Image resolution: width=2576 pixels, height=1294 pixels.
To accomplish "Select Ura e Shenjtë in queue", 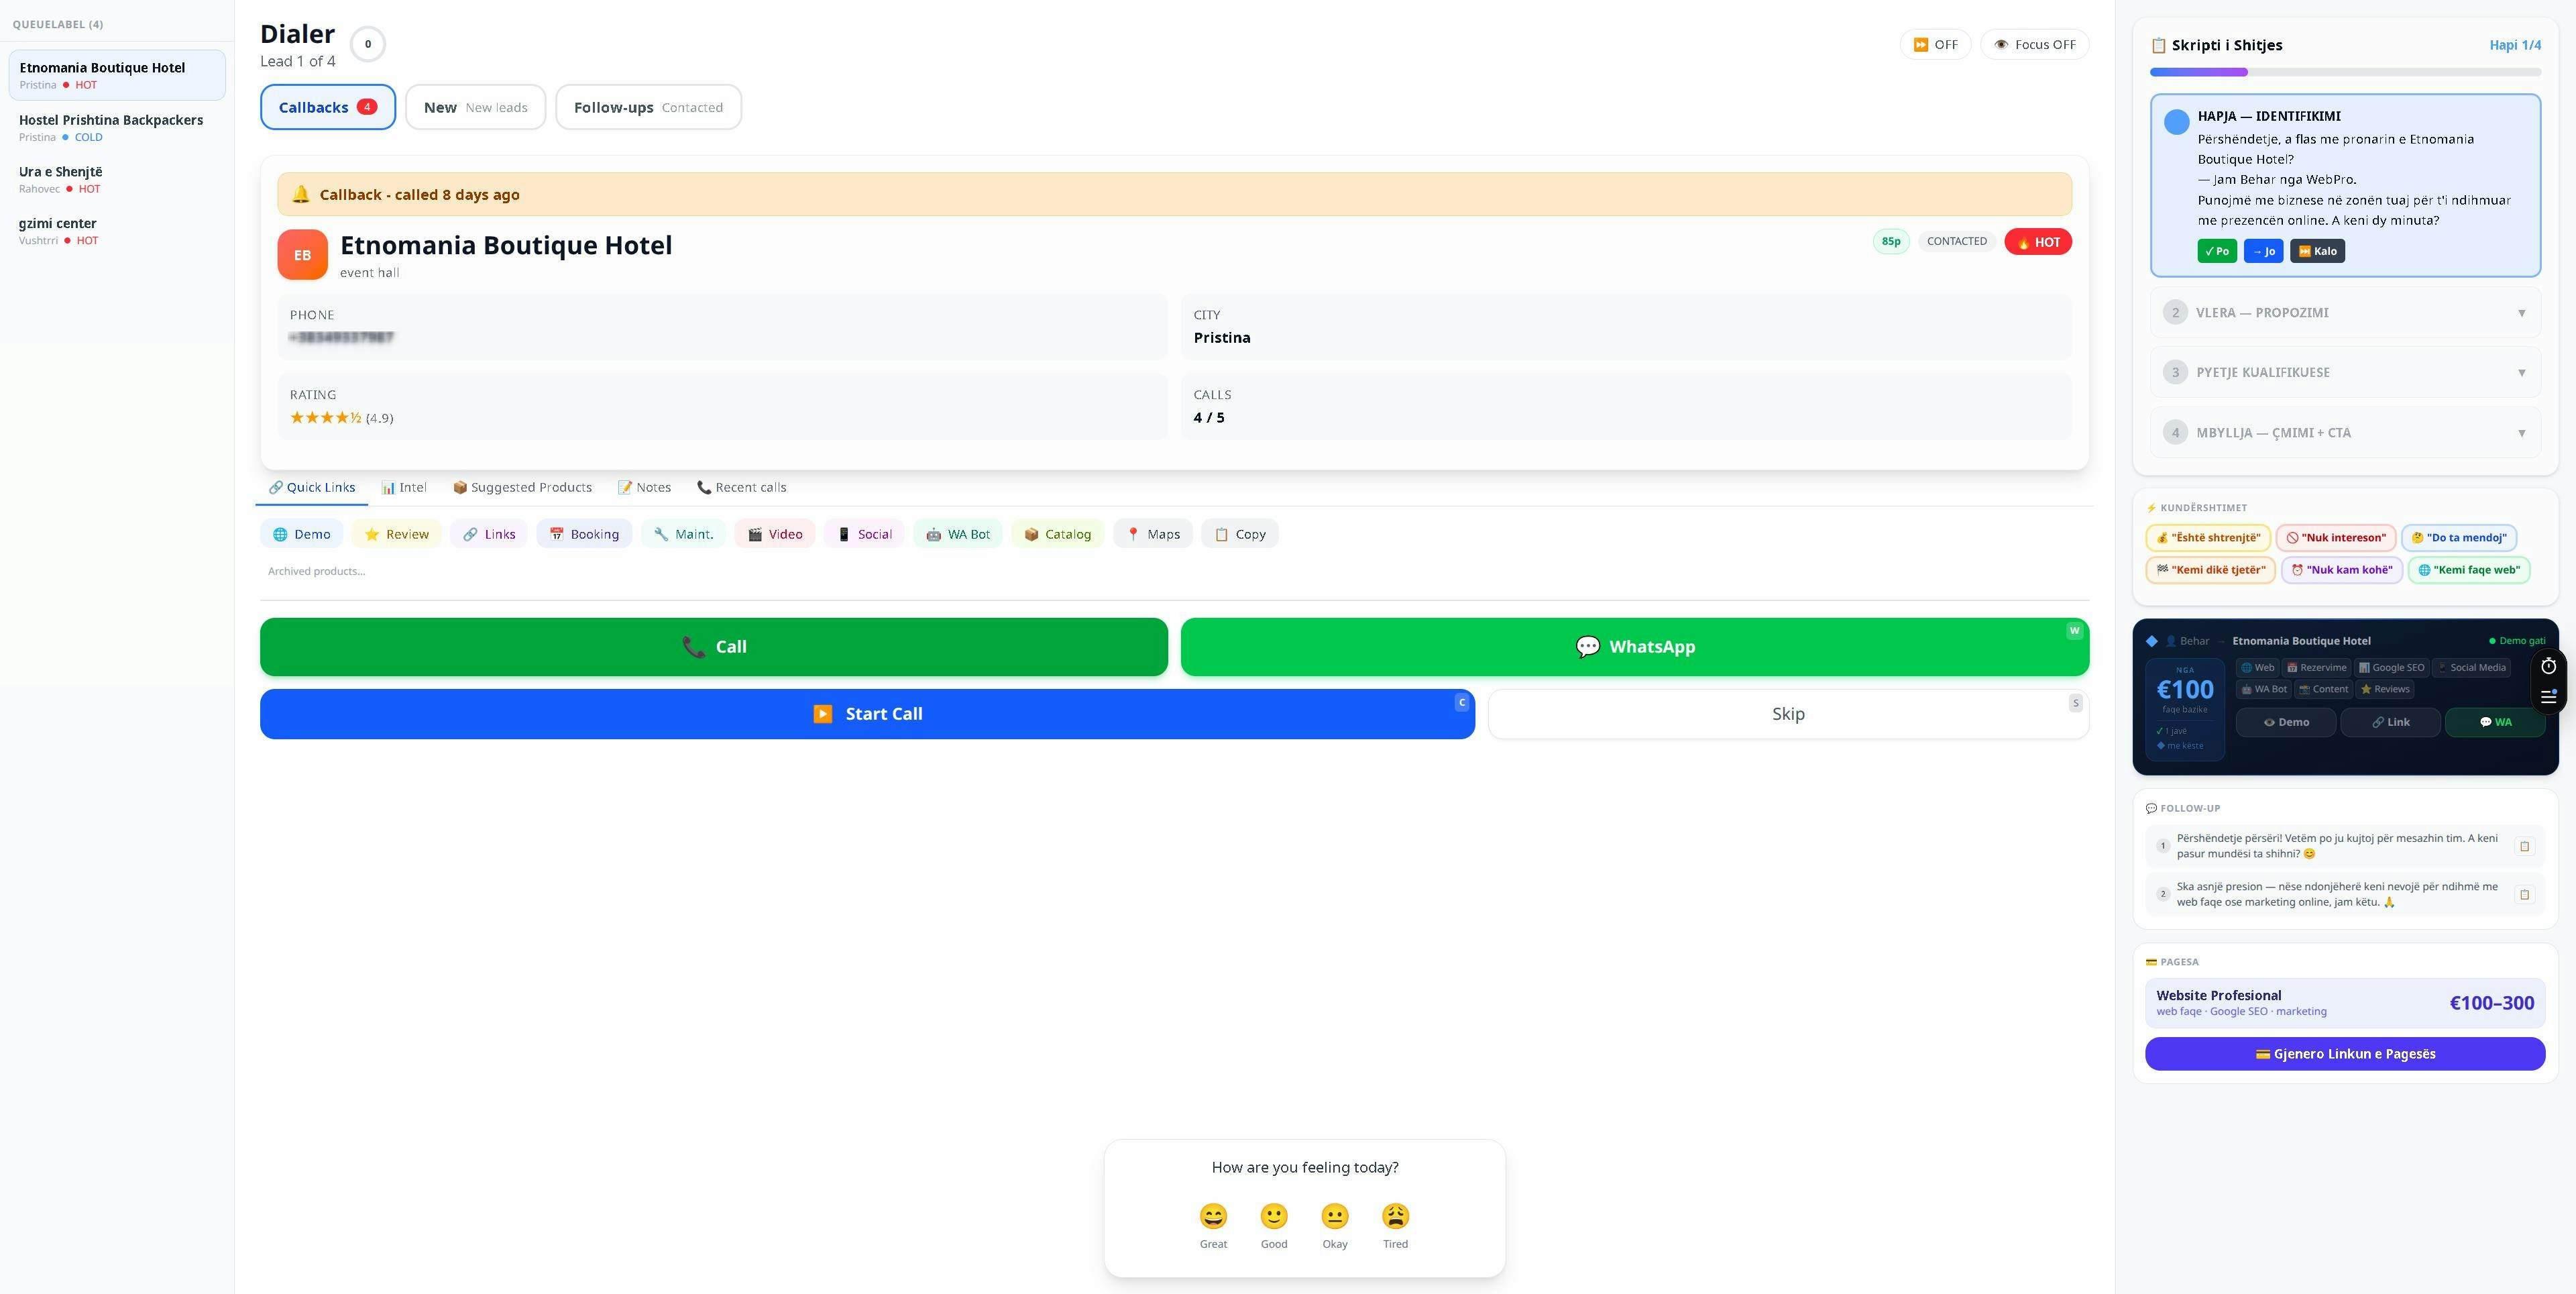I will (117, 179).
